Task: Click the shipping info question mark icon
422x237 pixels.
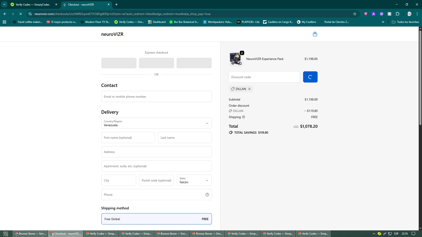Action: coord(244,117)
